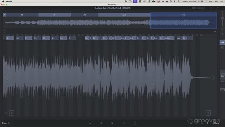225x127 pixels.
Task: Click the menu icon at the window's top left
Action: tap(3, 8)
